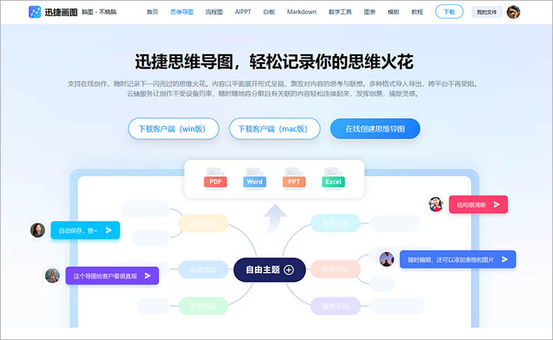Click the Excel export format icon
The height and width of the screenshot is (340, 553).
click(333, 179)
